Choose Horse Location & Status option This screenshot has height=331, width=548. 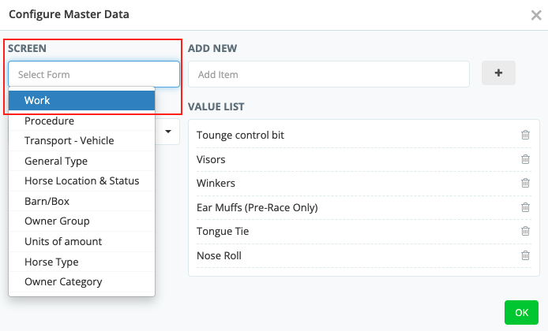tap(81, 180)
